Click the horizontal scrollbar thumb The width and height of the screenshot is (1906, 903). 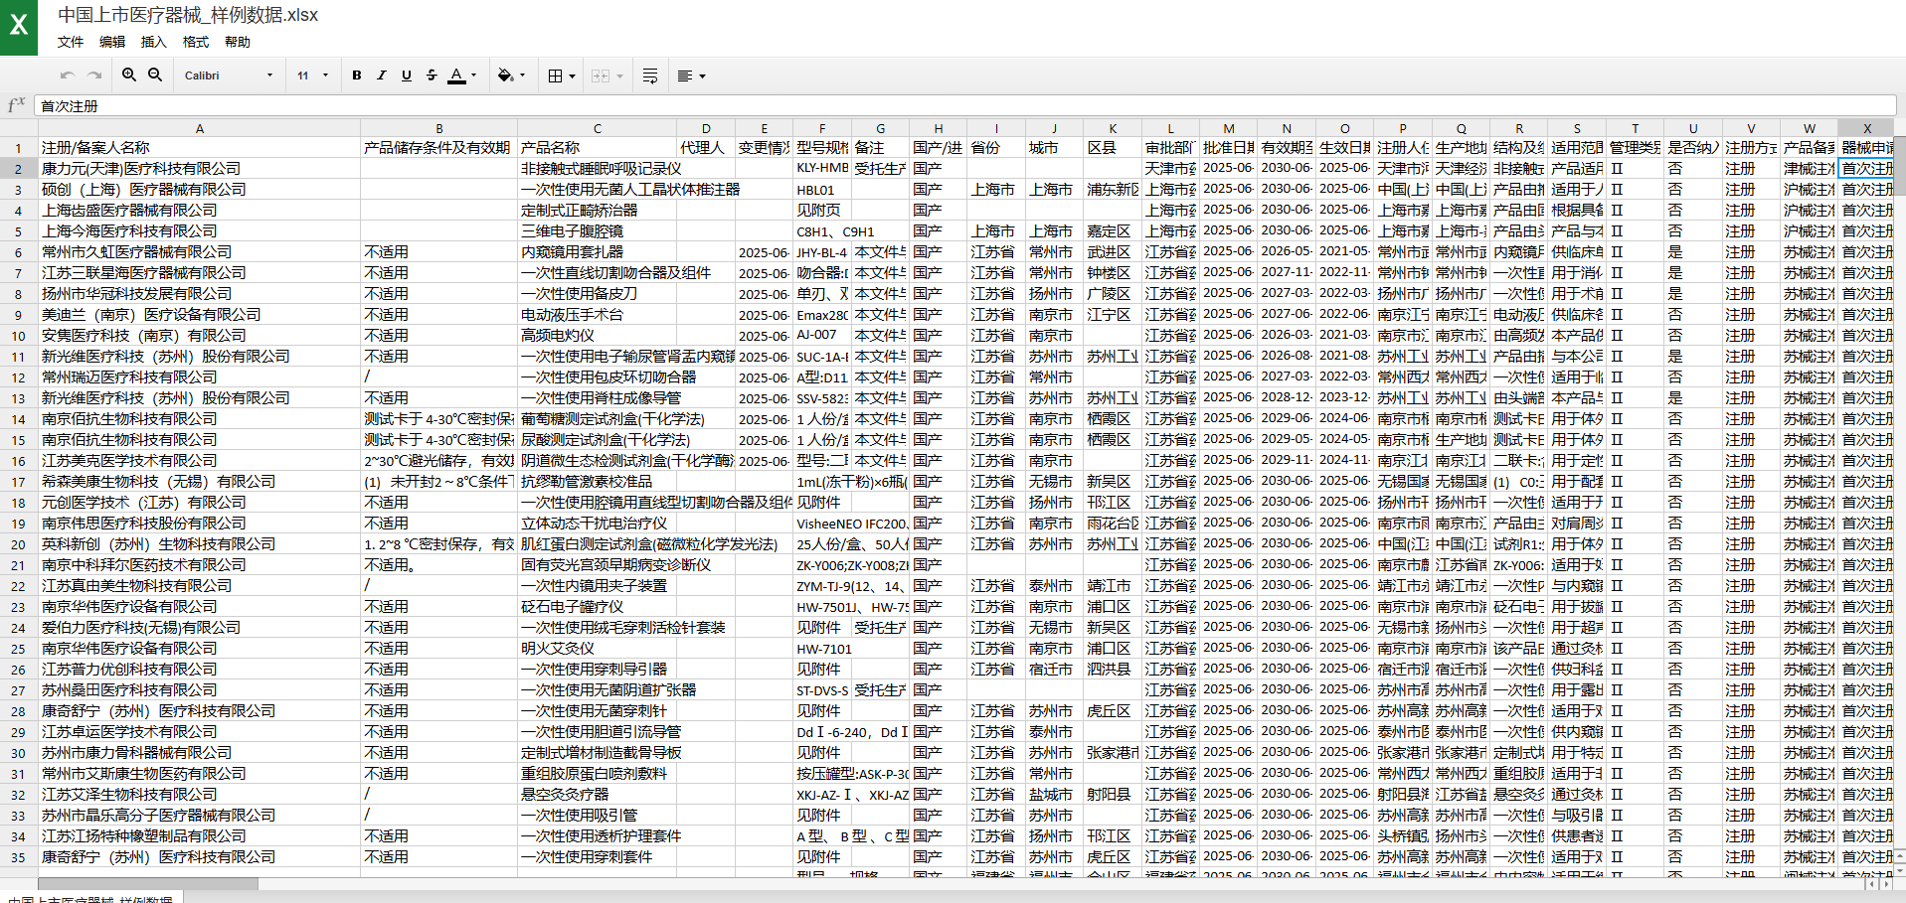(x=148, y=883)
